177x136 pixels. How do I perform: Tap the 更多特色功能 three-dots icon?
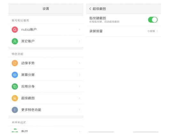click(15, 110)
